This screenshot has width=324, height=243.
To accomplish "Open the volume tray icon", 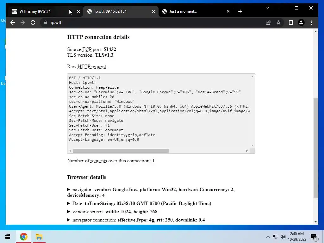I will pyautogui.click(x=283, y=237).
